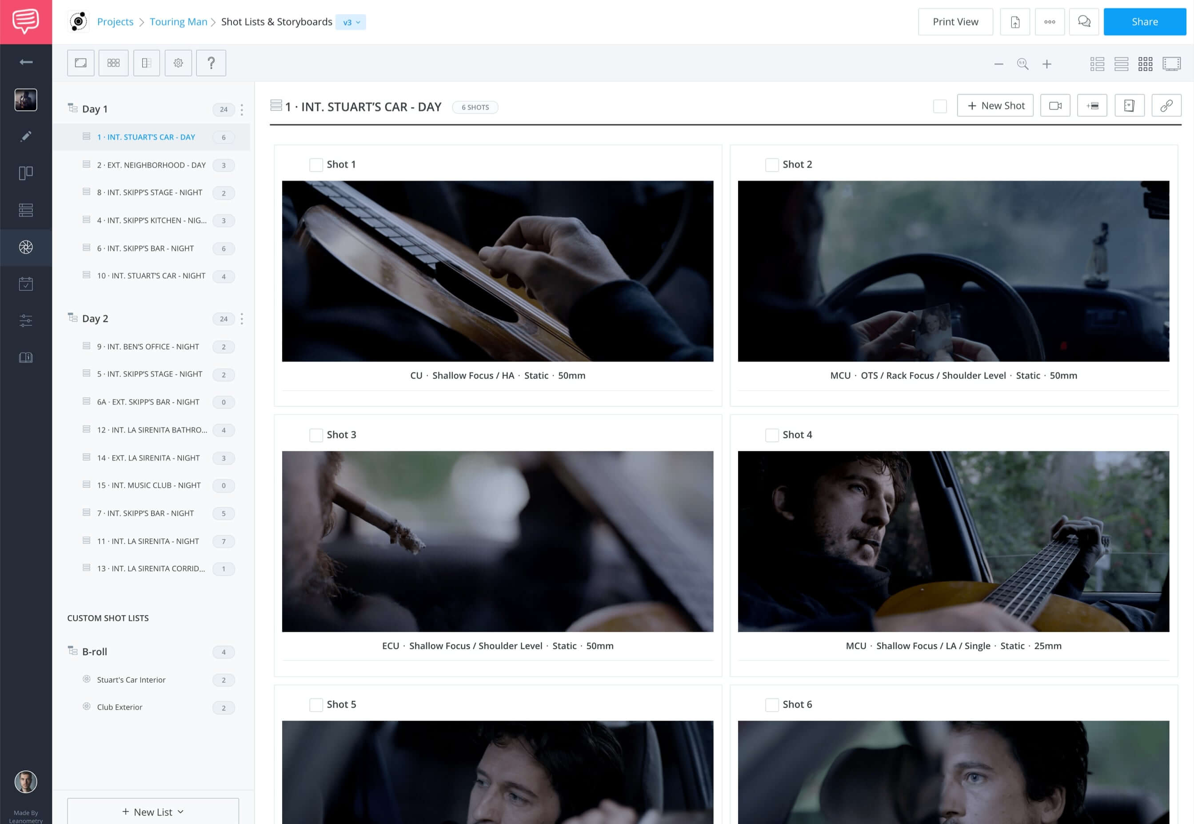Open the Touring Man breadcrumb link

click(x=178, y=22)
